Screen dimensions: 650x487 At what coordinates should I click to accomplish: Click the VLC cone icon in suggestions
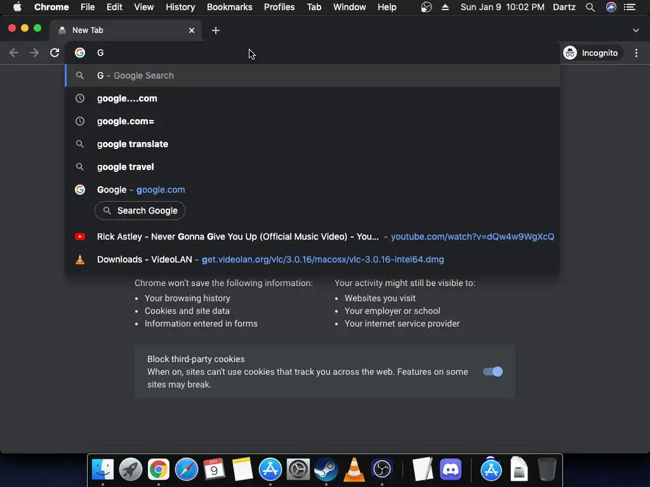pos(80,259)
